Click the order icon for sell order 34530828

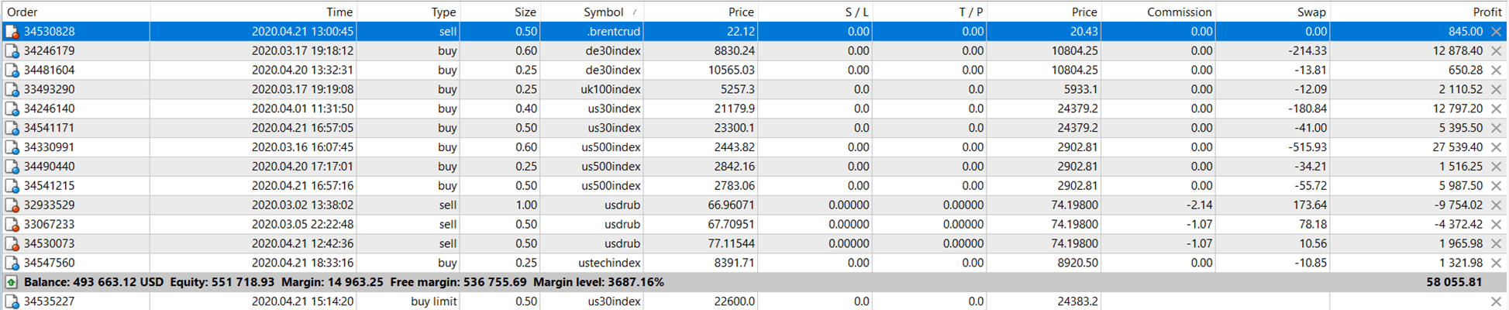pyautogui.click(x=12, y=32)
